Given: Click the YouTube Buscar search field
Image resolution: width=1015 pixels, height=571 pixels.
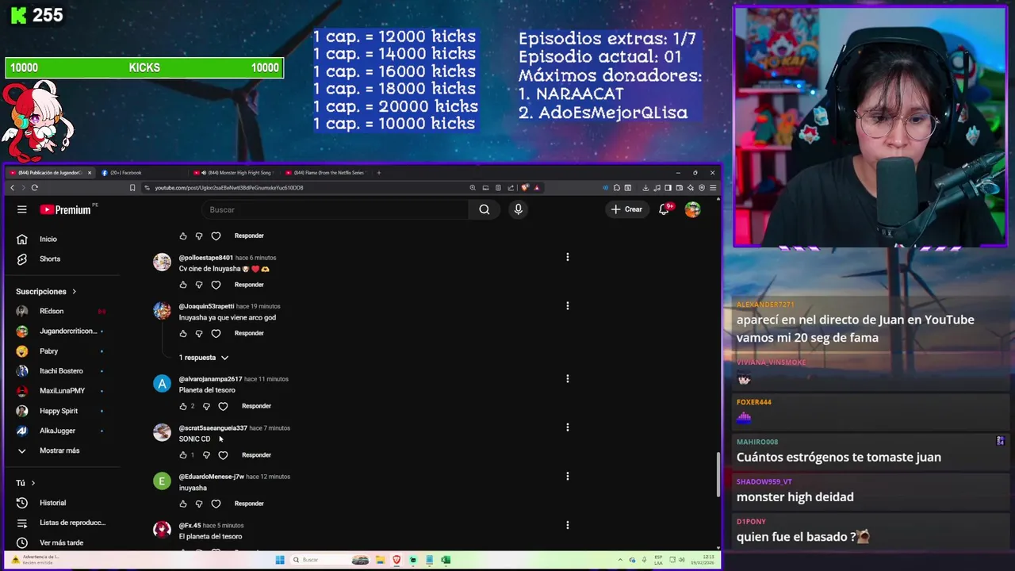Looking at the screenshot, I should 337,209.
